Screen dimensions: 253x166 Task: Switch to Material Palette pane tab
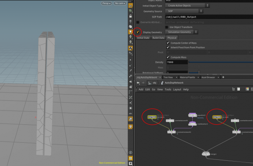pos(187,77)
